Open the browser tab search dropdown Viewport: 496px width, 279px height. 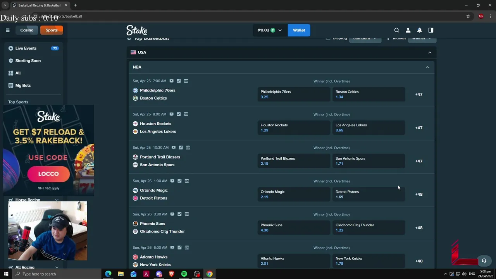click(5, 5)
